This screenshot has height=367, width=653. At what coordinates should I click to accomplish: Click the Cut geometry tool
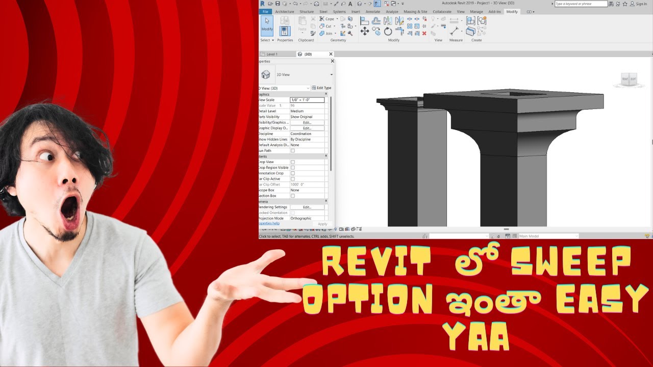[x=325, y=26]
